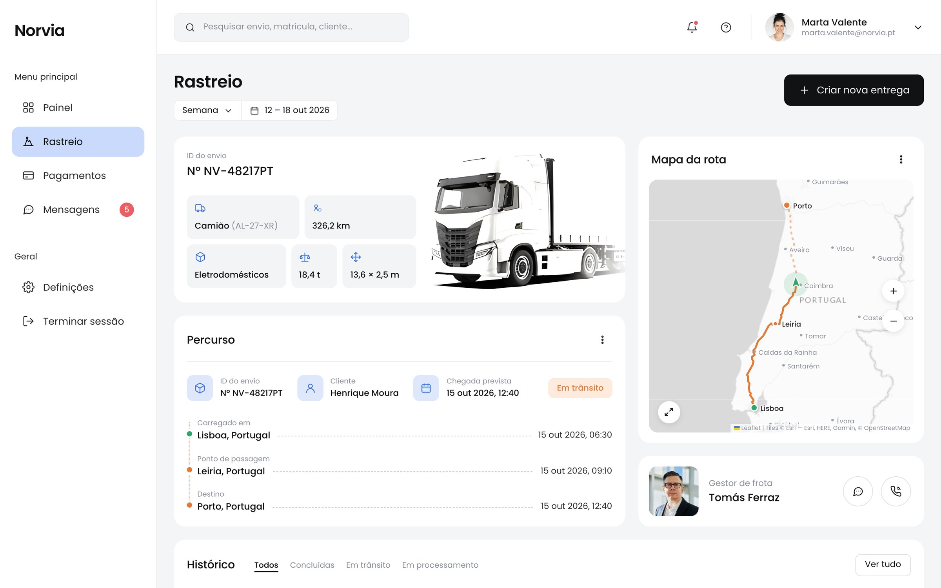
Task: Select Rastreio in the sidebar
Action: tap(78, 142)
